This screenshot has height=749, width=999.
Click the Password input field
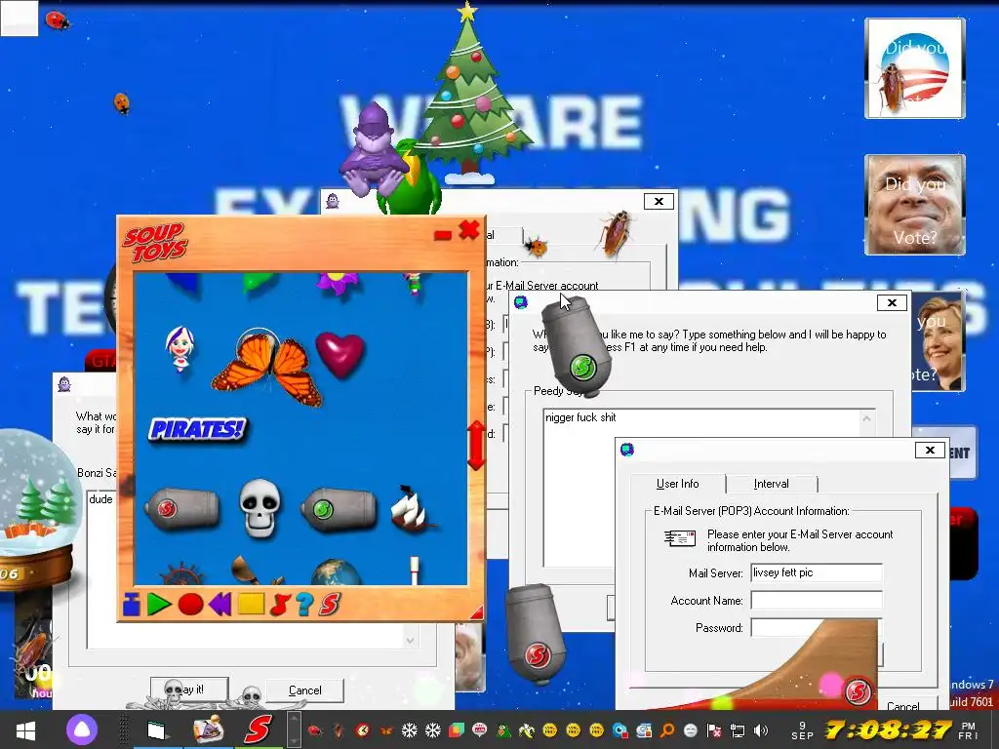click(x=817, y=627)
